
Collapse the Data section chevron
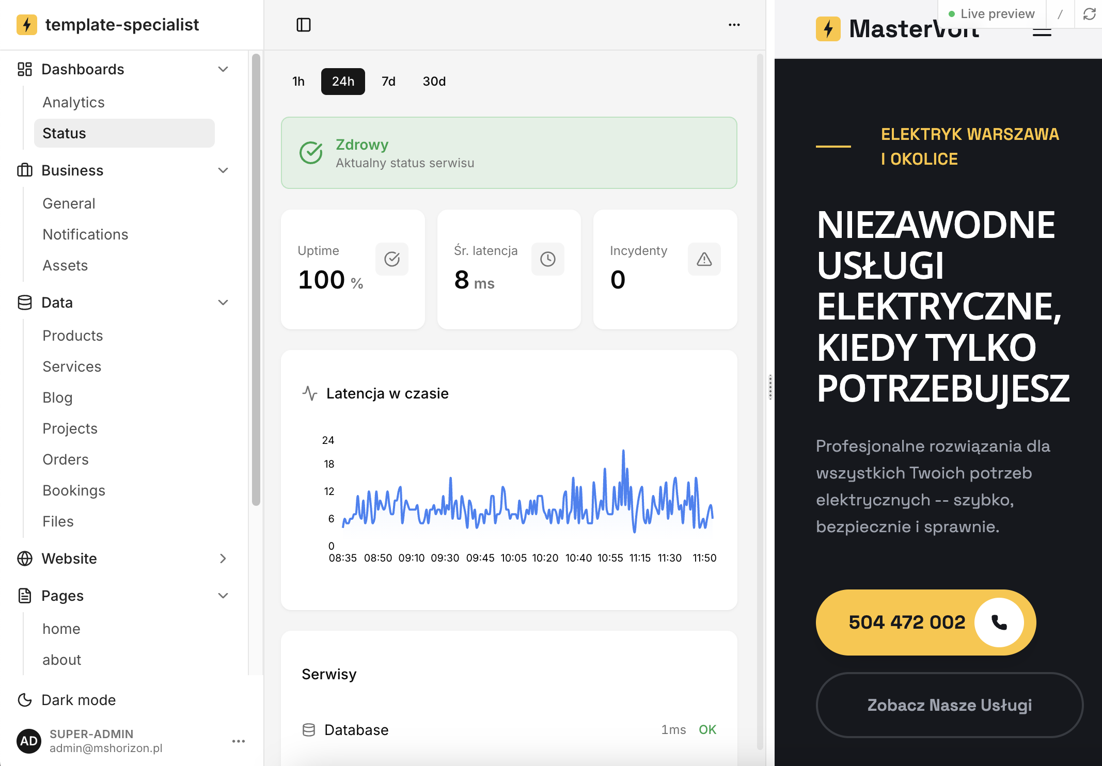[223, 302]
